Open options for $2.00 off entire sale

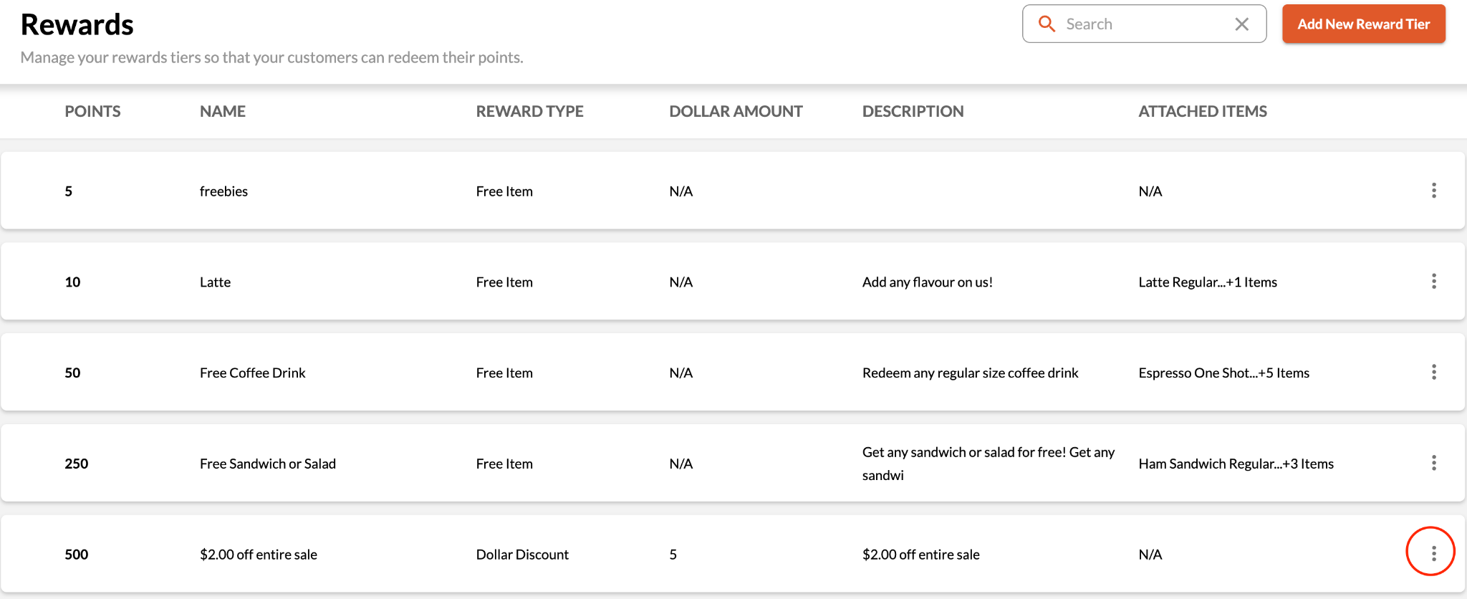pyautogui.click(x=1433, y=553)
